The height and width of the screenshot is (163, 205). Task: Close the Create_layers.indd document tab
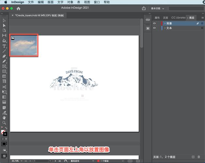coord(12,15)
